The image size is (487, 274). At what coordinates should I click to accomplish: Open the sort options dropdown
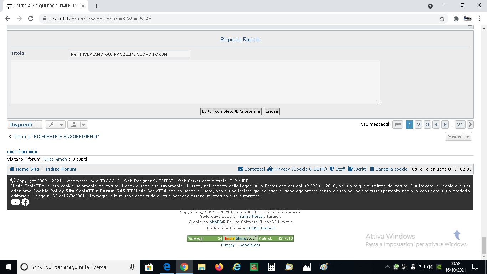click(x=77, y=125)
